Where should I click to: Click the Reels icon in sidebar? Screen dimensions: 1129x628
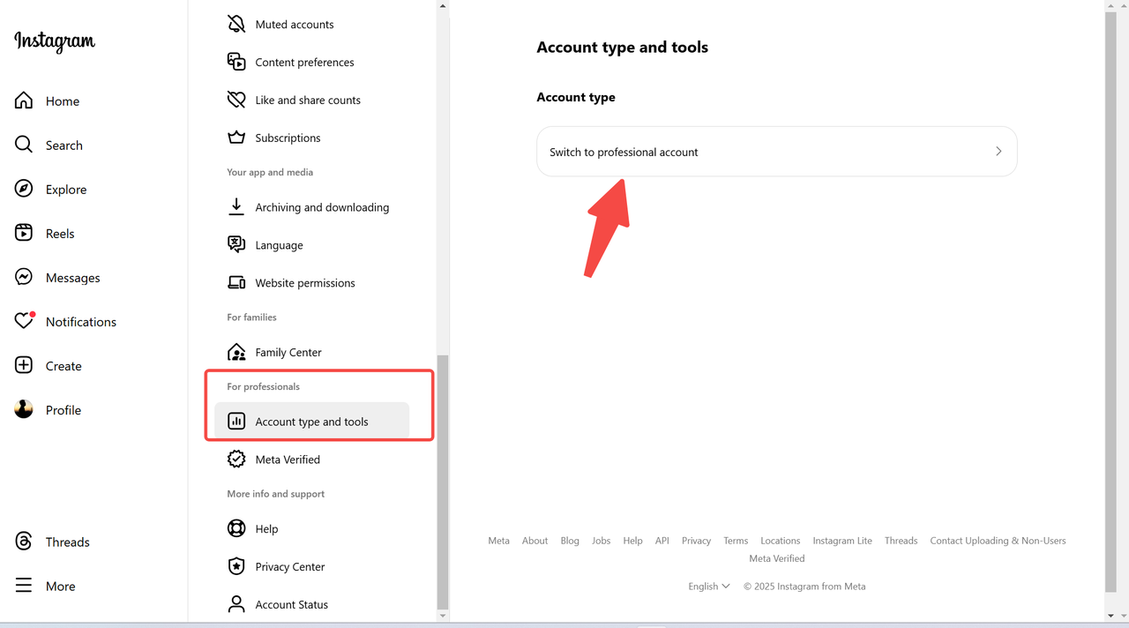[24, 233]
